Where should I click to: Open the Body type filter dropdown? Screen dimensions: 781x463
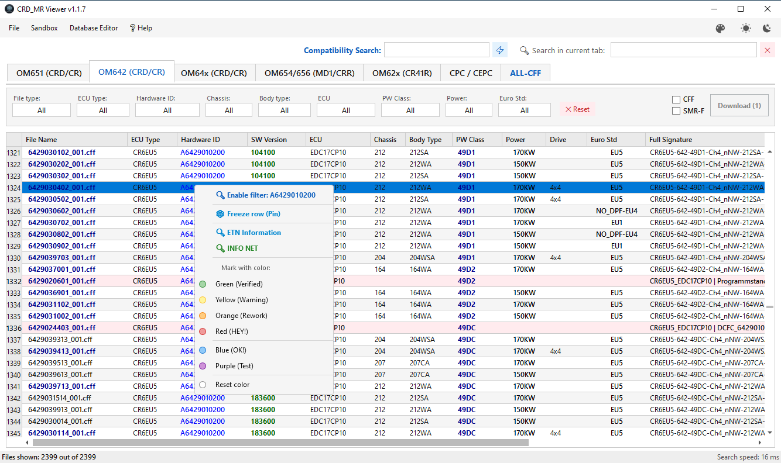285,110
